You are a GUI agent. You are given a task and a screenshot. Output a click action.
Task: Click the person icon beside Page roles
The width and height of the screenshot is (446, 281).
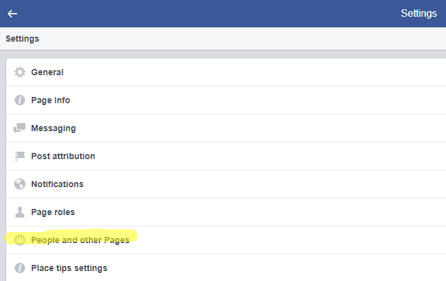(20, 212)
